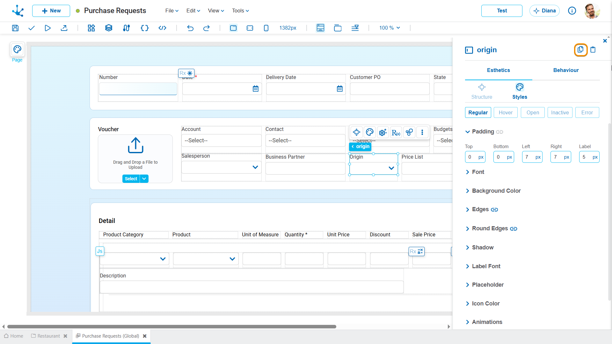Click the redo arrow icon
This screenshot has height=344, width=612.
click(207, 28)
